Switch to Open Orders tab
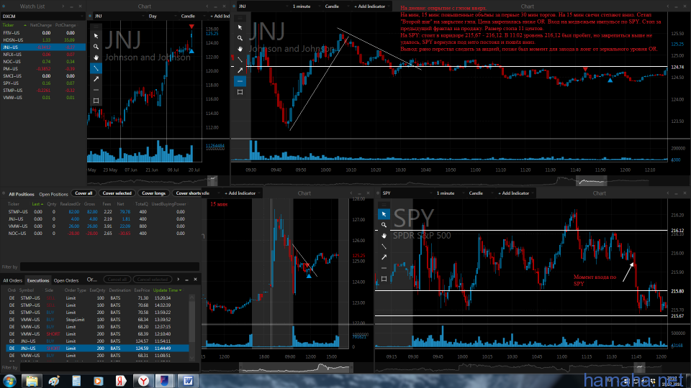This screenshot has height=388, width=691. click(66, 281)
